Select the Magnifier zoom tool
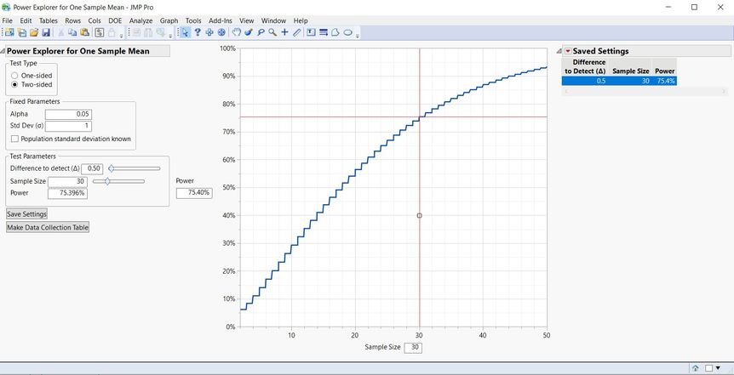This screenshot has width=734, height=375. click(272, 32)
